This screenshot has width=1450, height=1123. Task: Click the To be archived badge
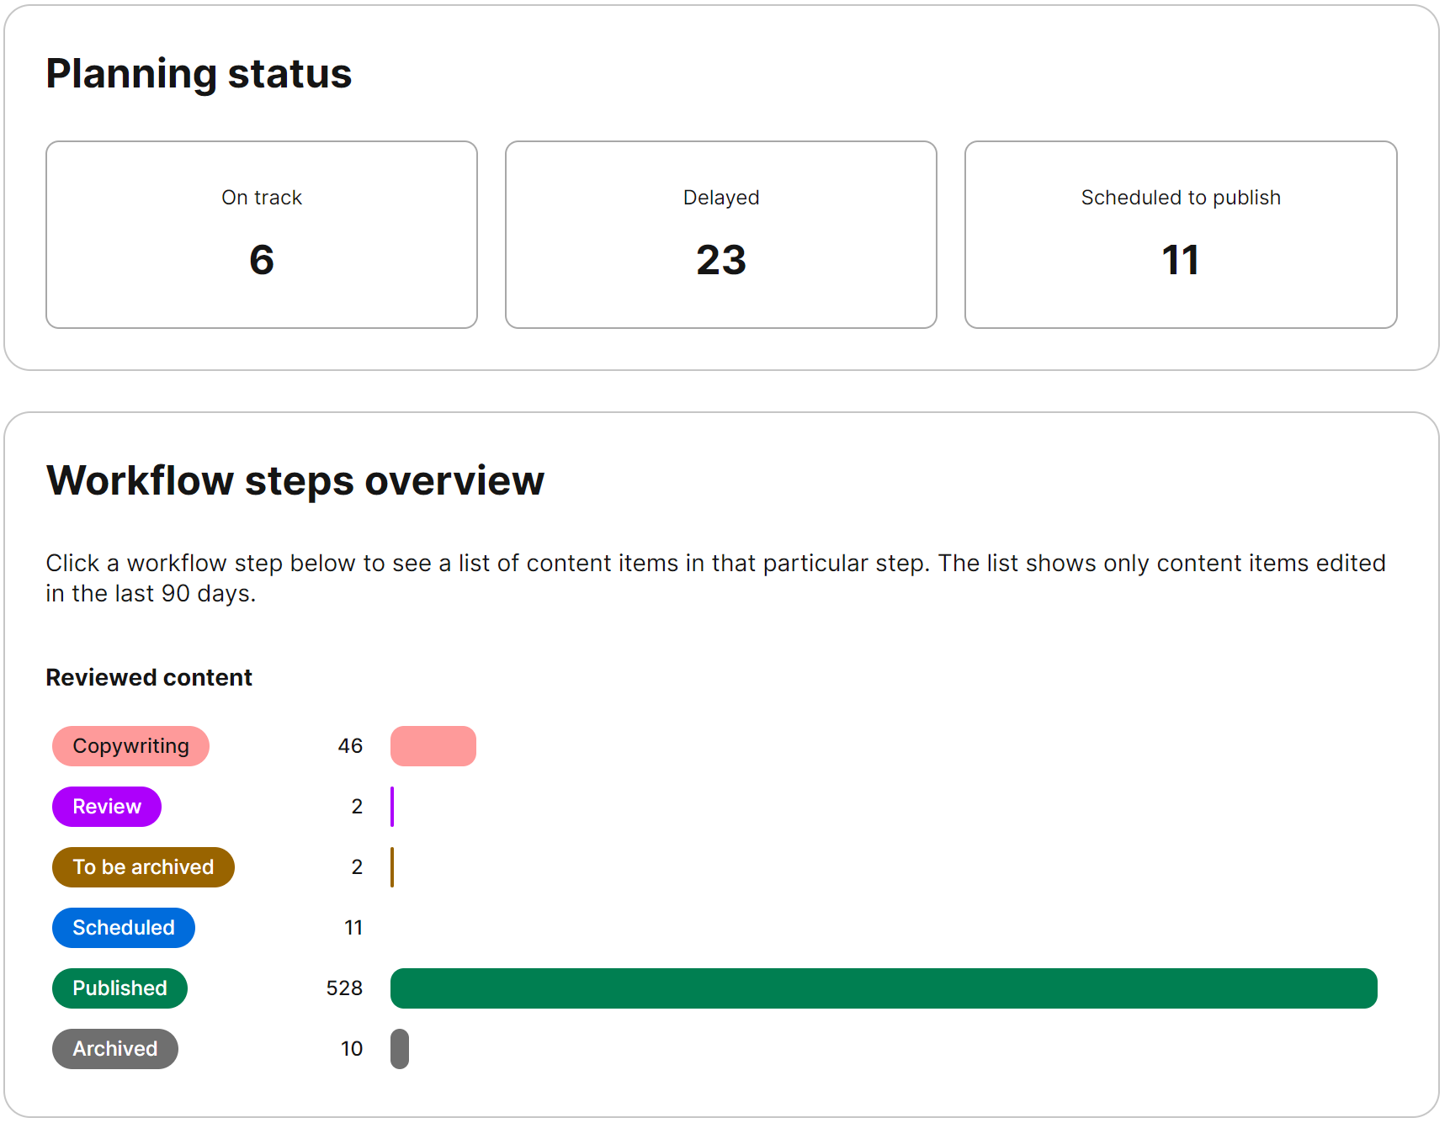click(x=143, y=866)
